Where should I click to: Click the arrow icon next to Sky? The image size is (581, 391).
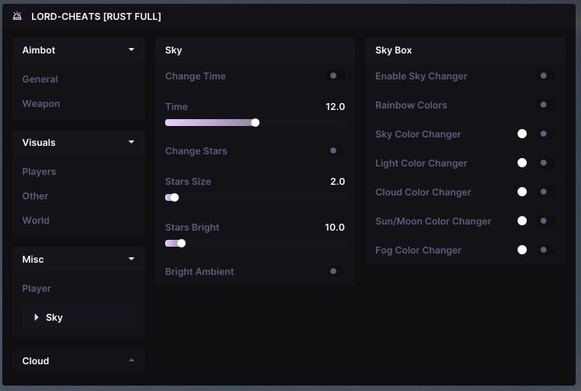(37, 317)
